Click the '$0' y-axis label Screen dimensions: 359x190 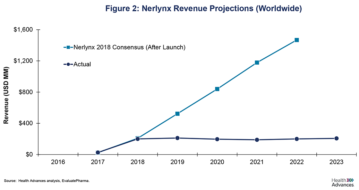[29, 154]
